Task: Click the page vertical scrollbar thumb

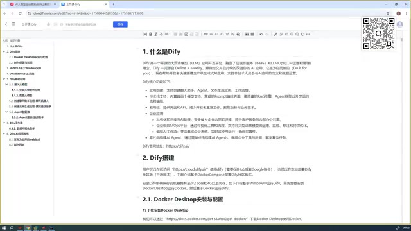Action: pos(401,40)
